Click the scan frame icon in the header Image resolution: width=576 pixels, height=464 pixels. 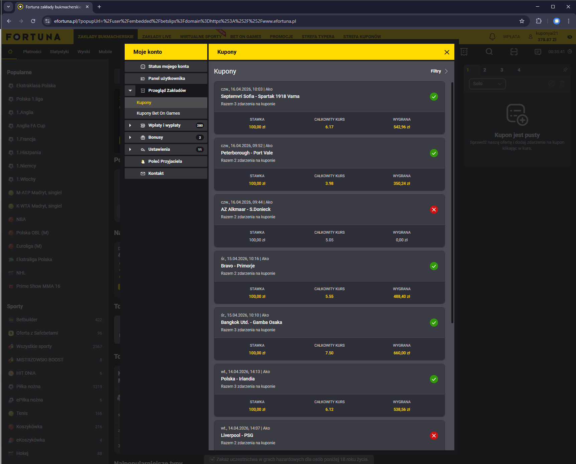(514, 52)
